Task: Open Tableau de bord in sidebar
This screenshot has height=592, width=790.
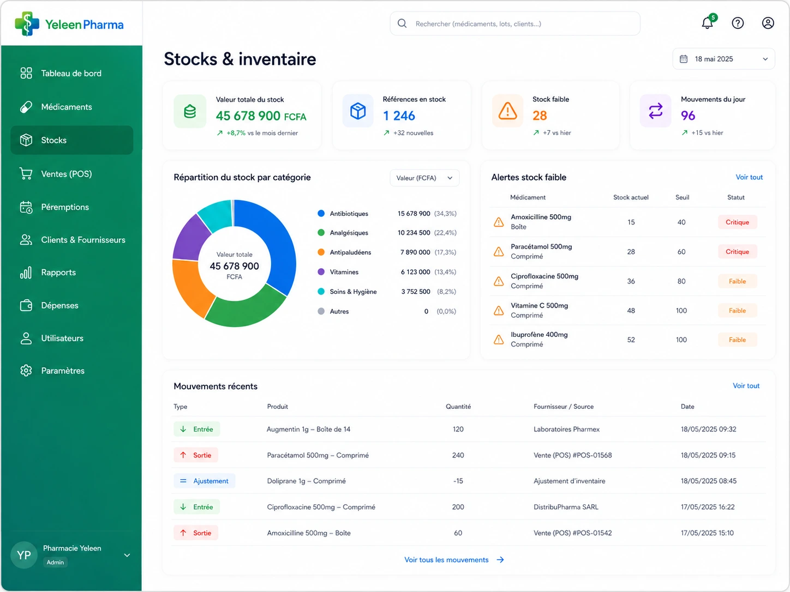Action: 71,73
